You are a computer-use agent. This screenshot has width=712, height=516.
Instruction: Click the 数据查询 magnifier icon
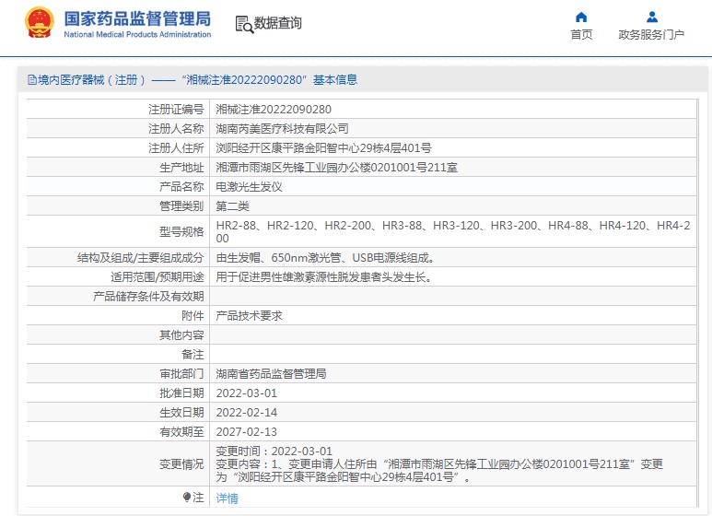pos(243,25)
